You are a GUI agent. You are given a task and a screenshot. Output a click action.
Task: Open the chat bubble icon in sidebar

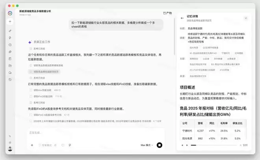(10, 73)
